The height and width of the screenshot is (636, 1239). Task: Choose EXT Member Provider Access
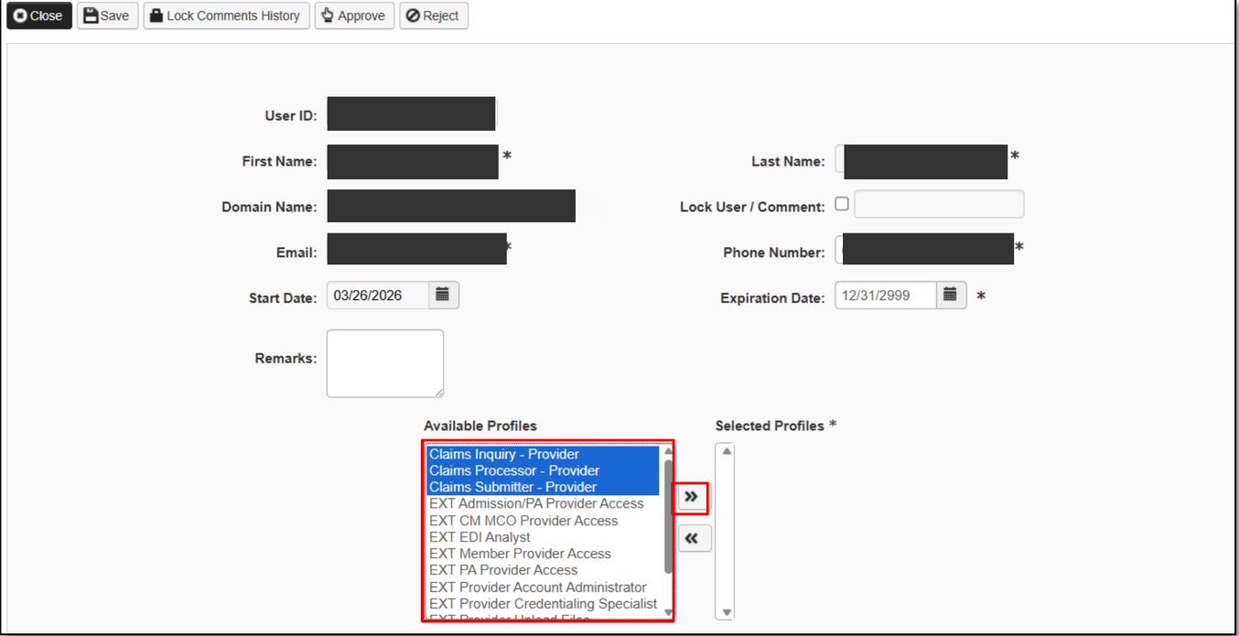click(x=543, y=554)
